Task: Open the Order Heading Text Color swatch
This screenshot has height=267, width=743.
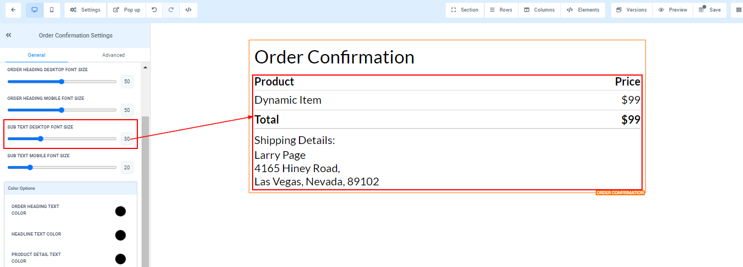Action: click(120, 211)
